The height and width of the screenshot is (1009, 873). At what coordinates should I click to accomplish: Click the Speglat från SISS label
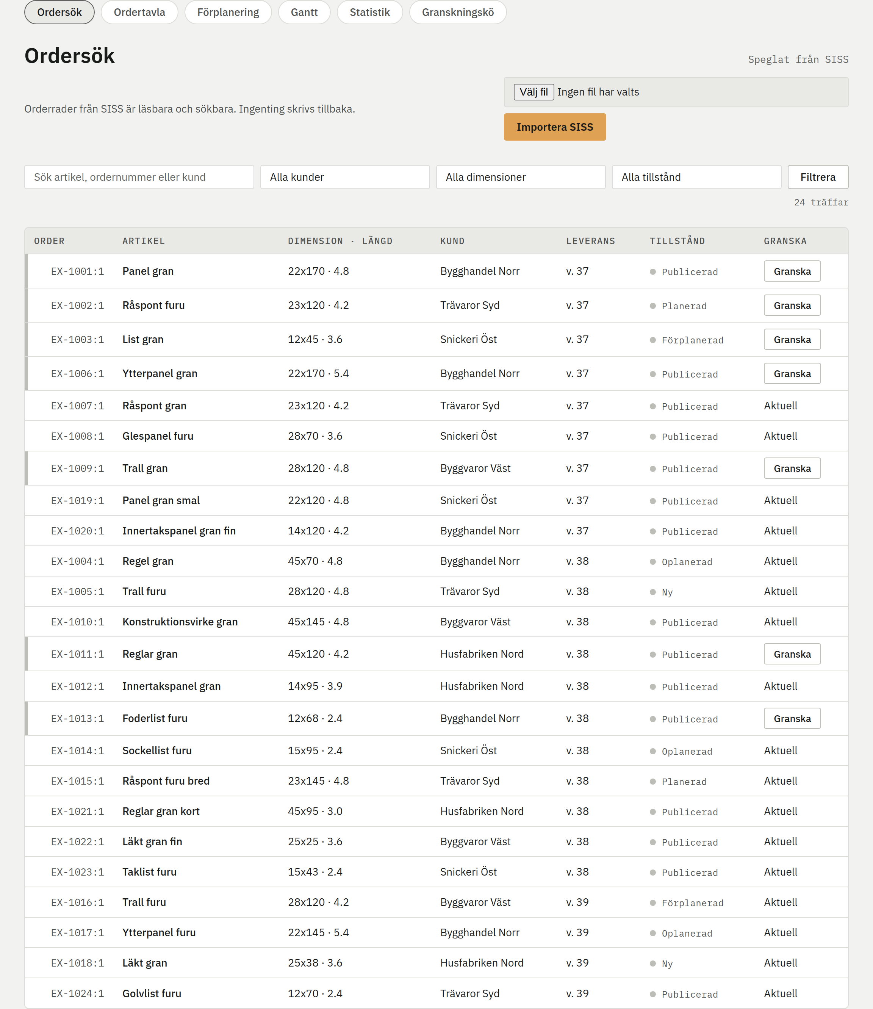(x=798, y=60)
